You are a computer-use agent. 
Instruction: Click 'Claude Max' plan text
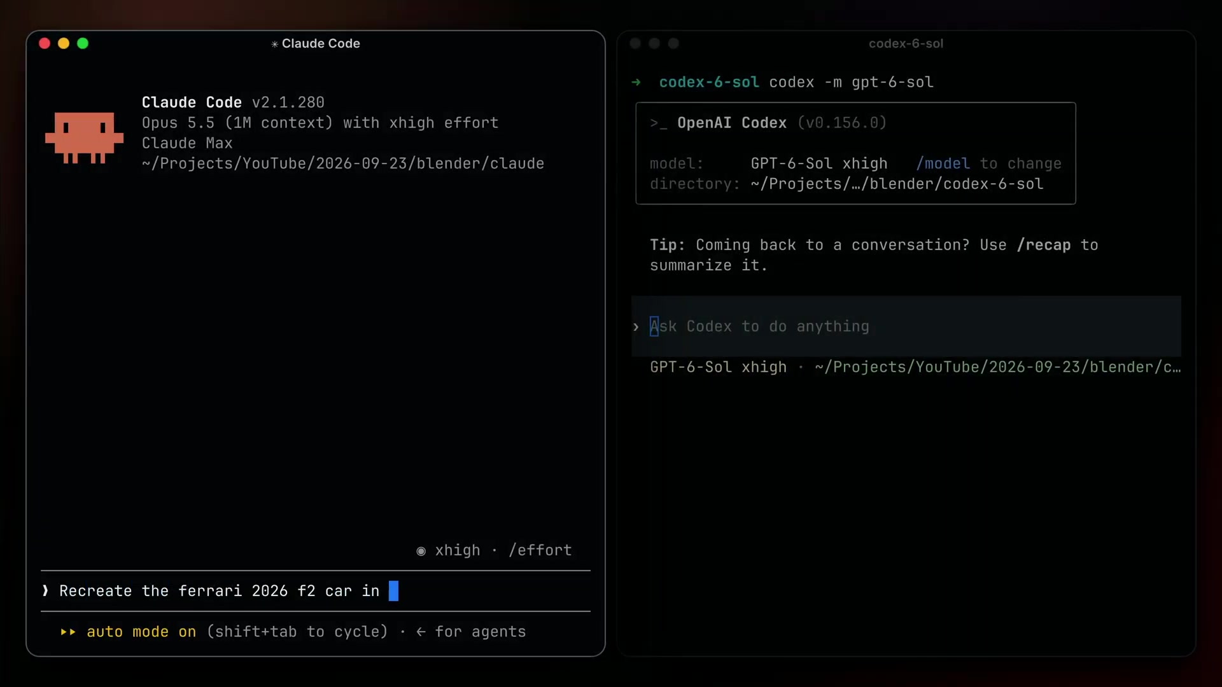pos(187,143)
